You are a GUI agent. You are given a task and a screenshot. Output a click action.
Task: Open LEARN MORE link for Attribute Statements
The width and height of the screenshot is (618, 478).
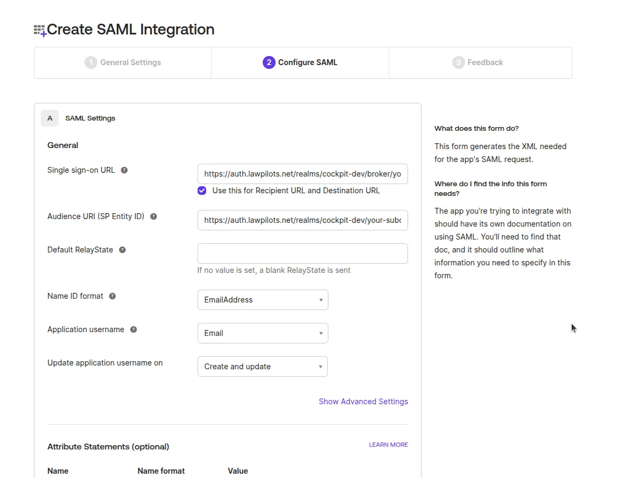pyautogui.click(x=388, y=445)
